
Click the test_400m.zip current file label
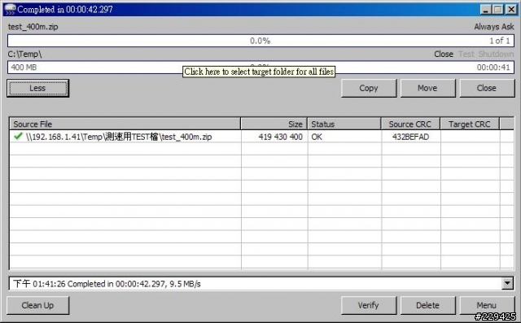point(33,27)
